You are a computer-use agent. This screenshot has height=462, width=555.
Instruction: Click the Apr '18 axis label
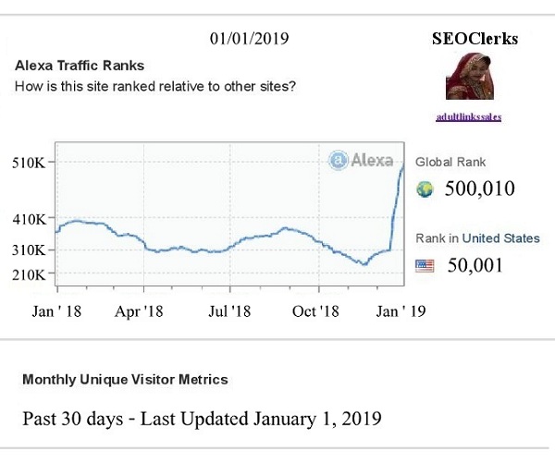pos(140,311)
